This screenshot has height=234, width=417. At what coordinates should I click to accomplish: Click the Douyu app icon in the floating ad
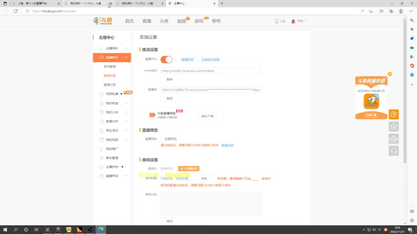(371, 101)
